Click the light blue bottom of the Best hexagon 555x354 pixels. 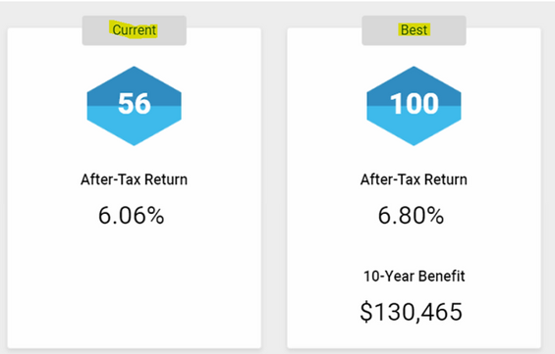click(x=414, y=129)
